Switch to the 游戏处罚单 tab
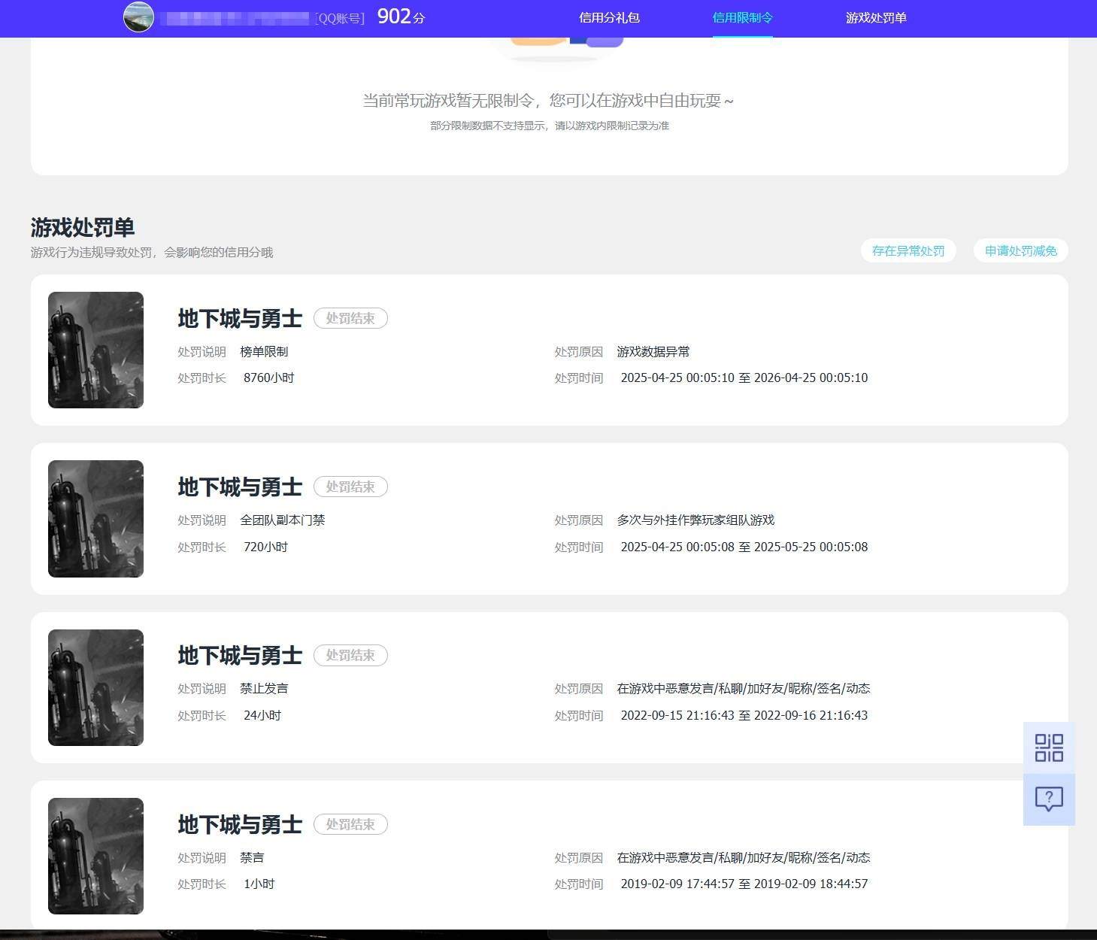This screenshot has height=940, width=1097. (876, 18)
